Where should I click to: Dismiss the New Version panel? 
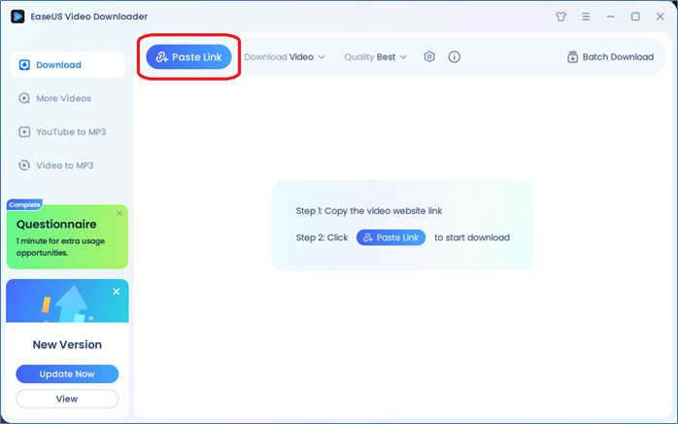117,292
